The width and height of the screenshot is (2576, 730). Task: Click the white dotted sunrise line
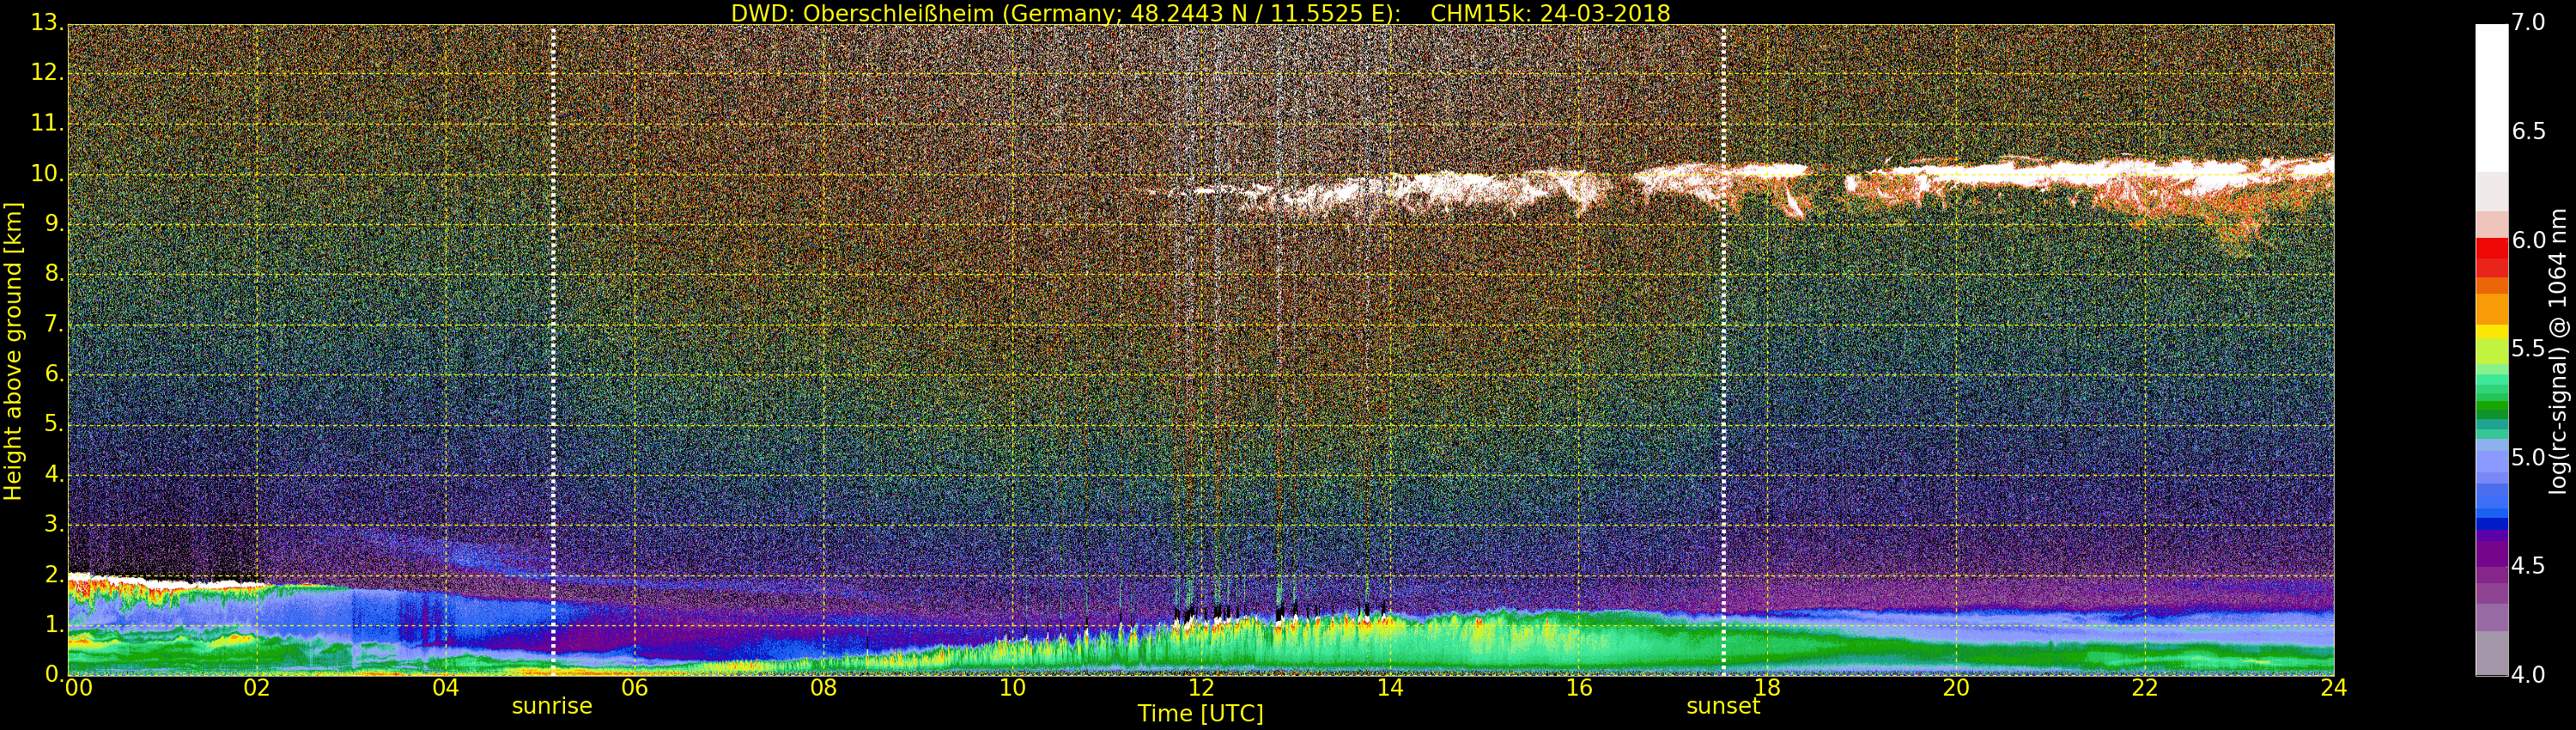click(553, 350)
